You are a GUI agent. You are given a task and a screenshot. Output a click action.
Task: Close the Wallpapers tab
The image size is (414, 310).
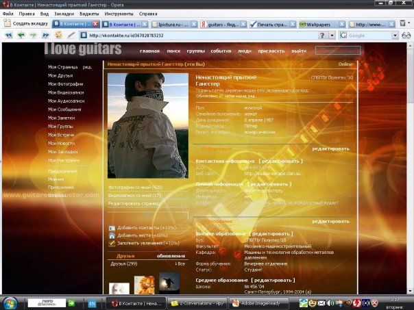[x=341, y=25]
